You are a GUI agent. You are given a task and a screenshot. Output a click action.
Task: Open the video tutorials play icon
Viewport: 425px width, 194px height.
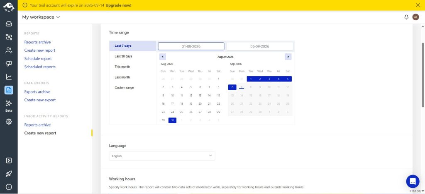9,160
